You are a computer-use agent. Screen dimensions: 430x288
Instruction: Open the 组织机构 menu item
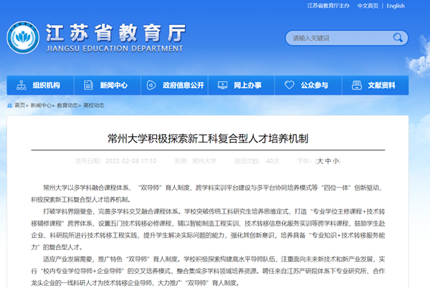click(46, 85)
